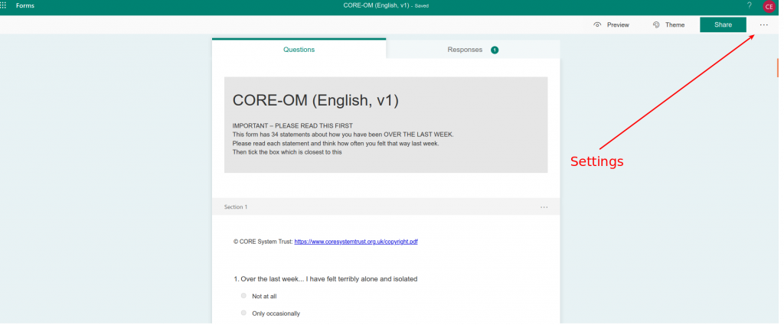Viewport: 784px width, 325px height.
Task: Select the 'Only occasionally' radio option
Action: [x=243, y=313]
